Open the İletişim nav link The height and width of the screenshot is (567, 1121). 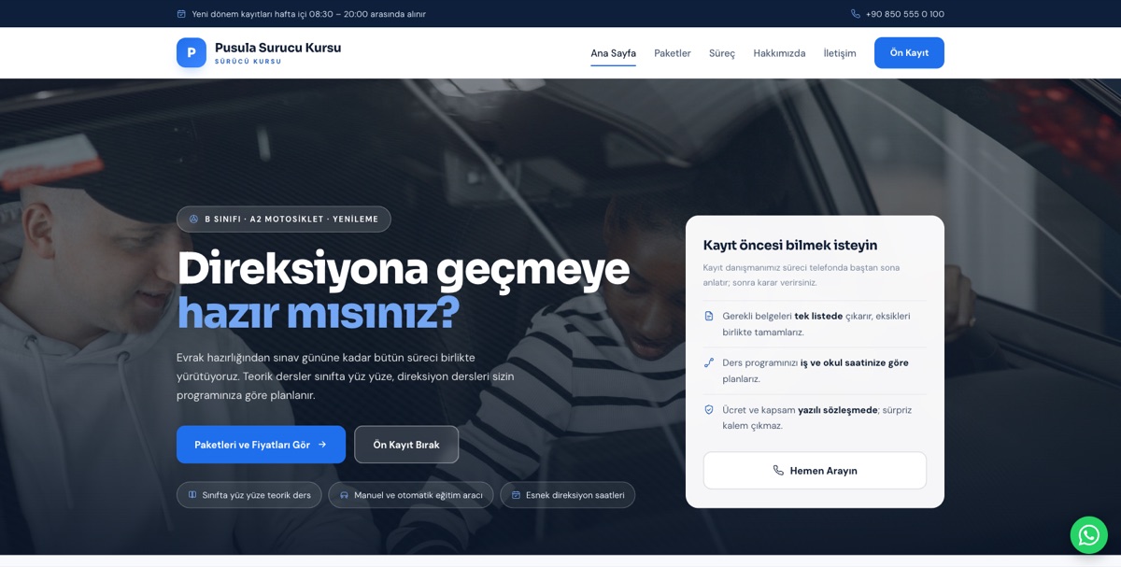(840, 53)
